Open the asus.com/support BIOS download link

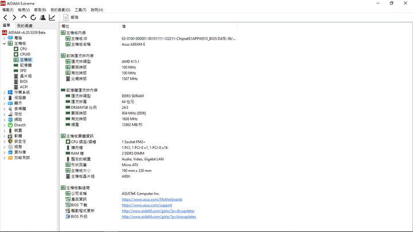pos(147,205)
